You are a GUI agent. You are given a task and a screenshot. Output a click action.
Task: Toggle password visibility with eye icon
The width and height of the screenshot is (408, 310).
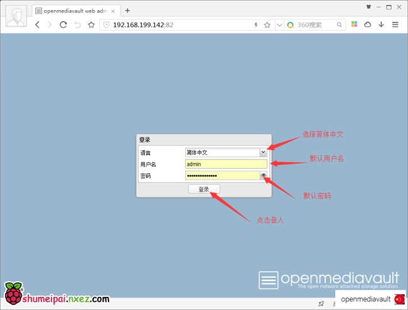pyautogui.click(x=264, y=176)
